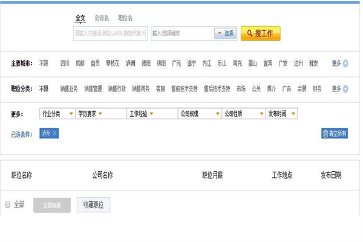Switch to the 职位名 search tab
The height and width of the screenshot is (242, 363).
pos(125,19)
